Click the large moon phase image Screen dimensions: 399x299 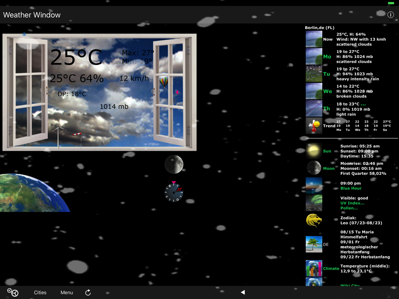tap(174, 165)
